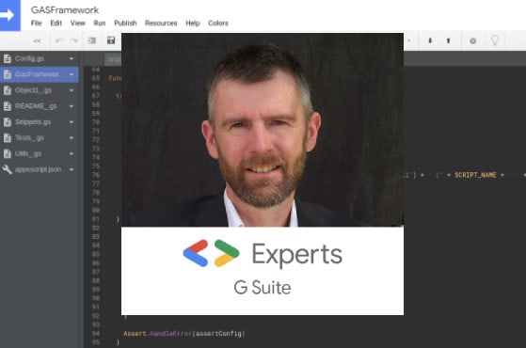Expand dropdown arrow for appsscript.json
Screen dimensions: 526x348
point(72,169)
